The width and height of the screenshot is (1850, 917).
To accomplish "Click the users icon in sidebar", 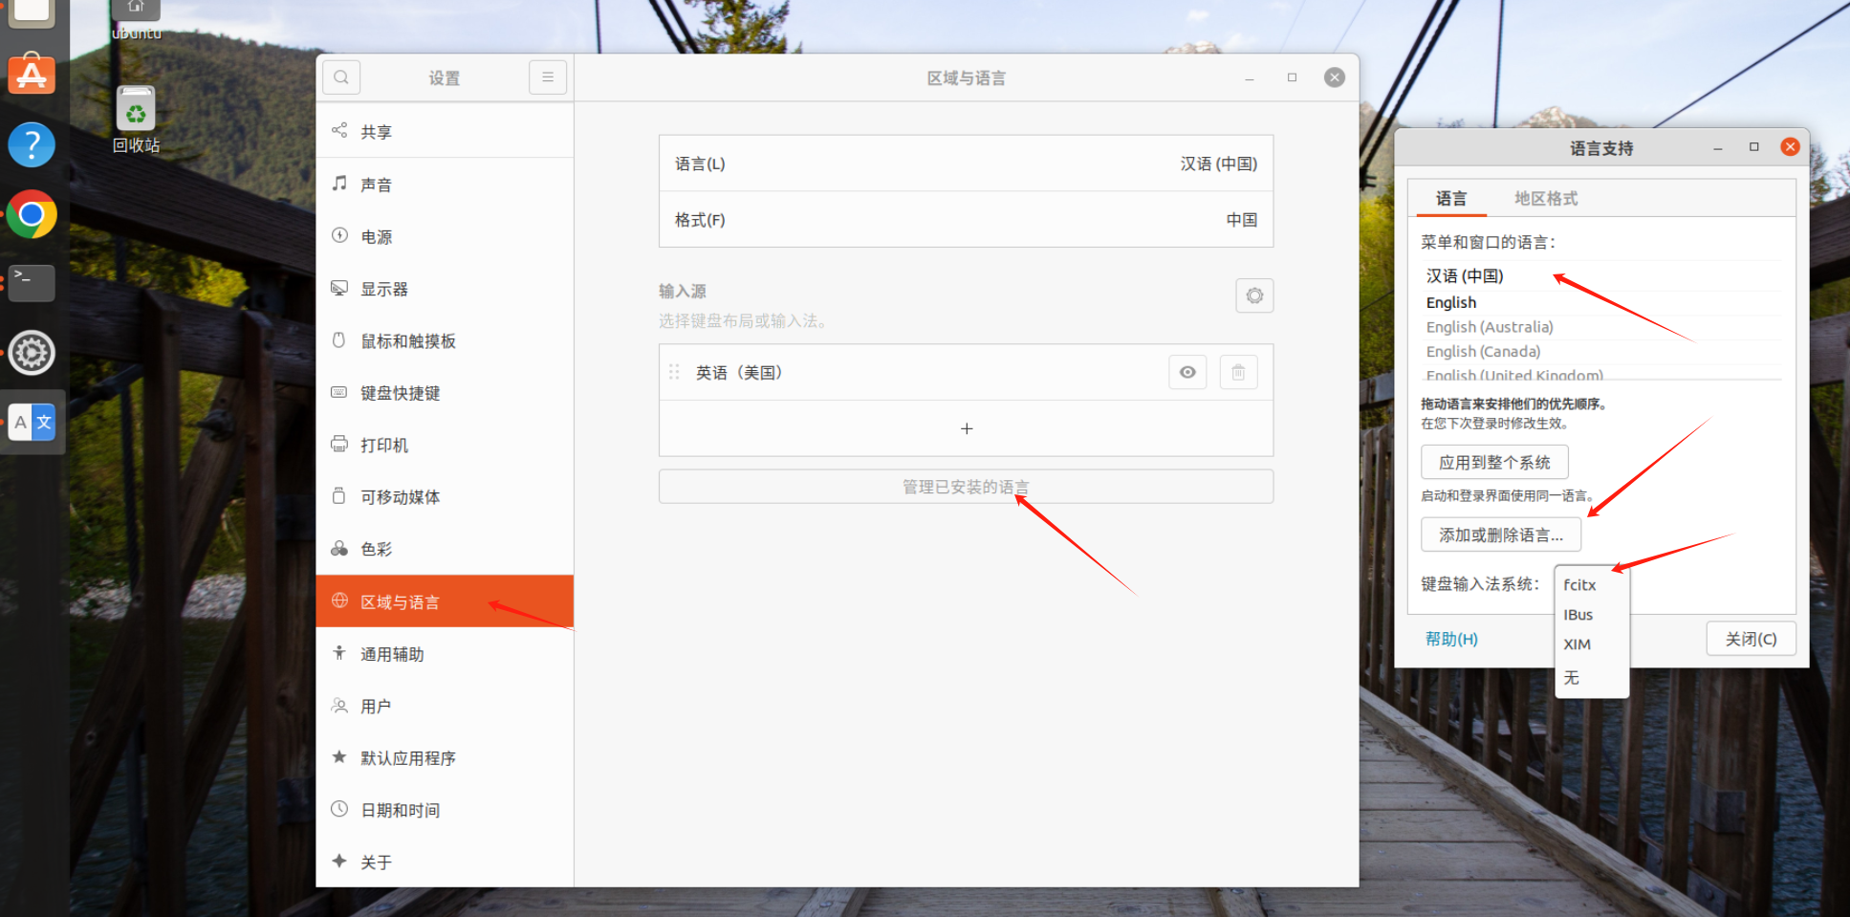I will [x=339, y=706].
